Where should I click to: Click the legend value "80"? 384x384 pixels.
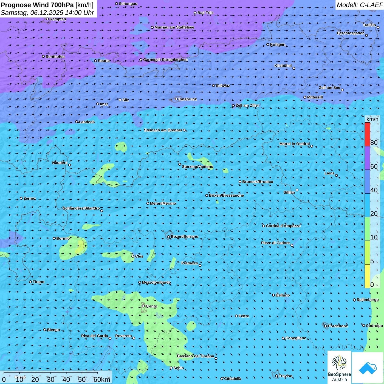[374, 143]
